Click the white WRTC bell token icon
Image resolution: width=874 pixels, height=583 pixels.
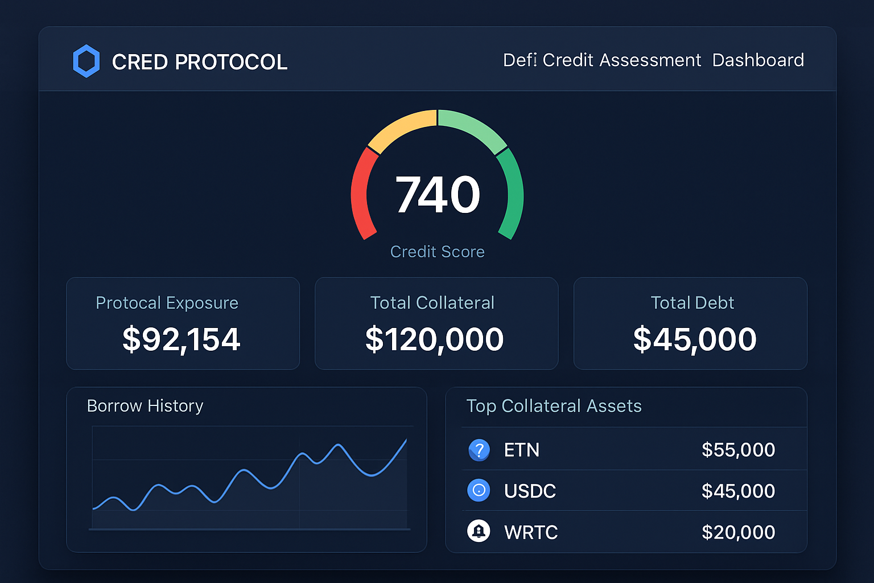[479, 531]
